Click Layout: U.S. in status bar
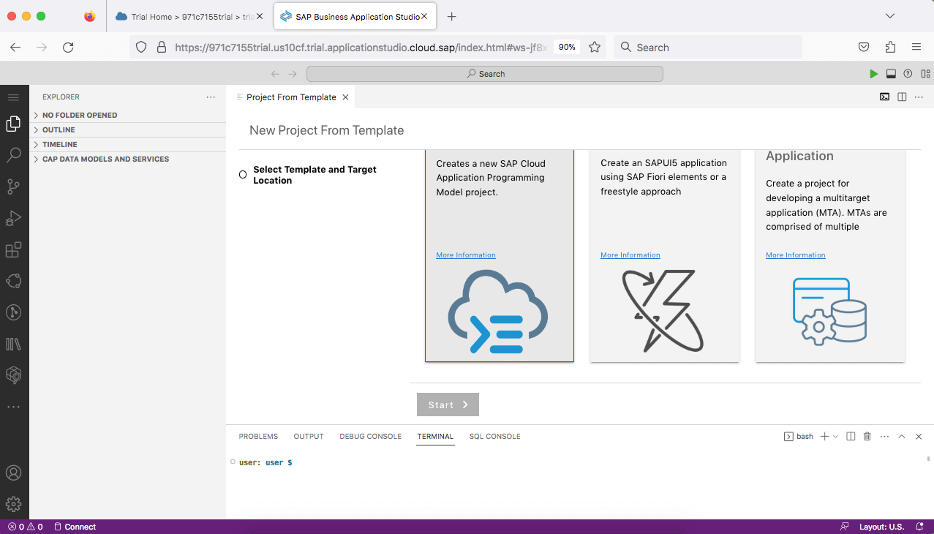The width and height of the screenshot is (934, 534). (881, 527)
